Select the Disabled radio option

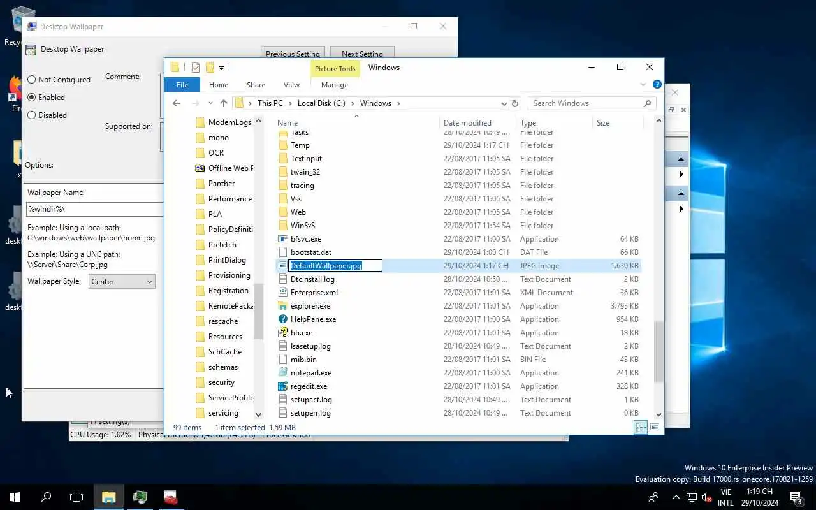point(32,115)
